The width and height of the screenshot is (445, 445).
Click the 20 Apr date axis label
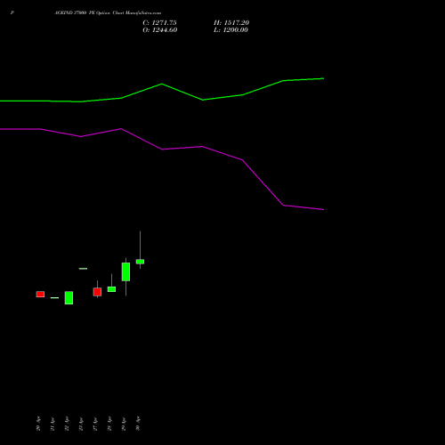pos(38,424)
